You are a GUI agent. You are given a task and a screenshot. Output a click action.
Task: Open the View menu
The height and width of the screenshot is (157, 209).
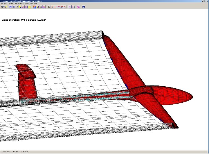pos(6,4)
